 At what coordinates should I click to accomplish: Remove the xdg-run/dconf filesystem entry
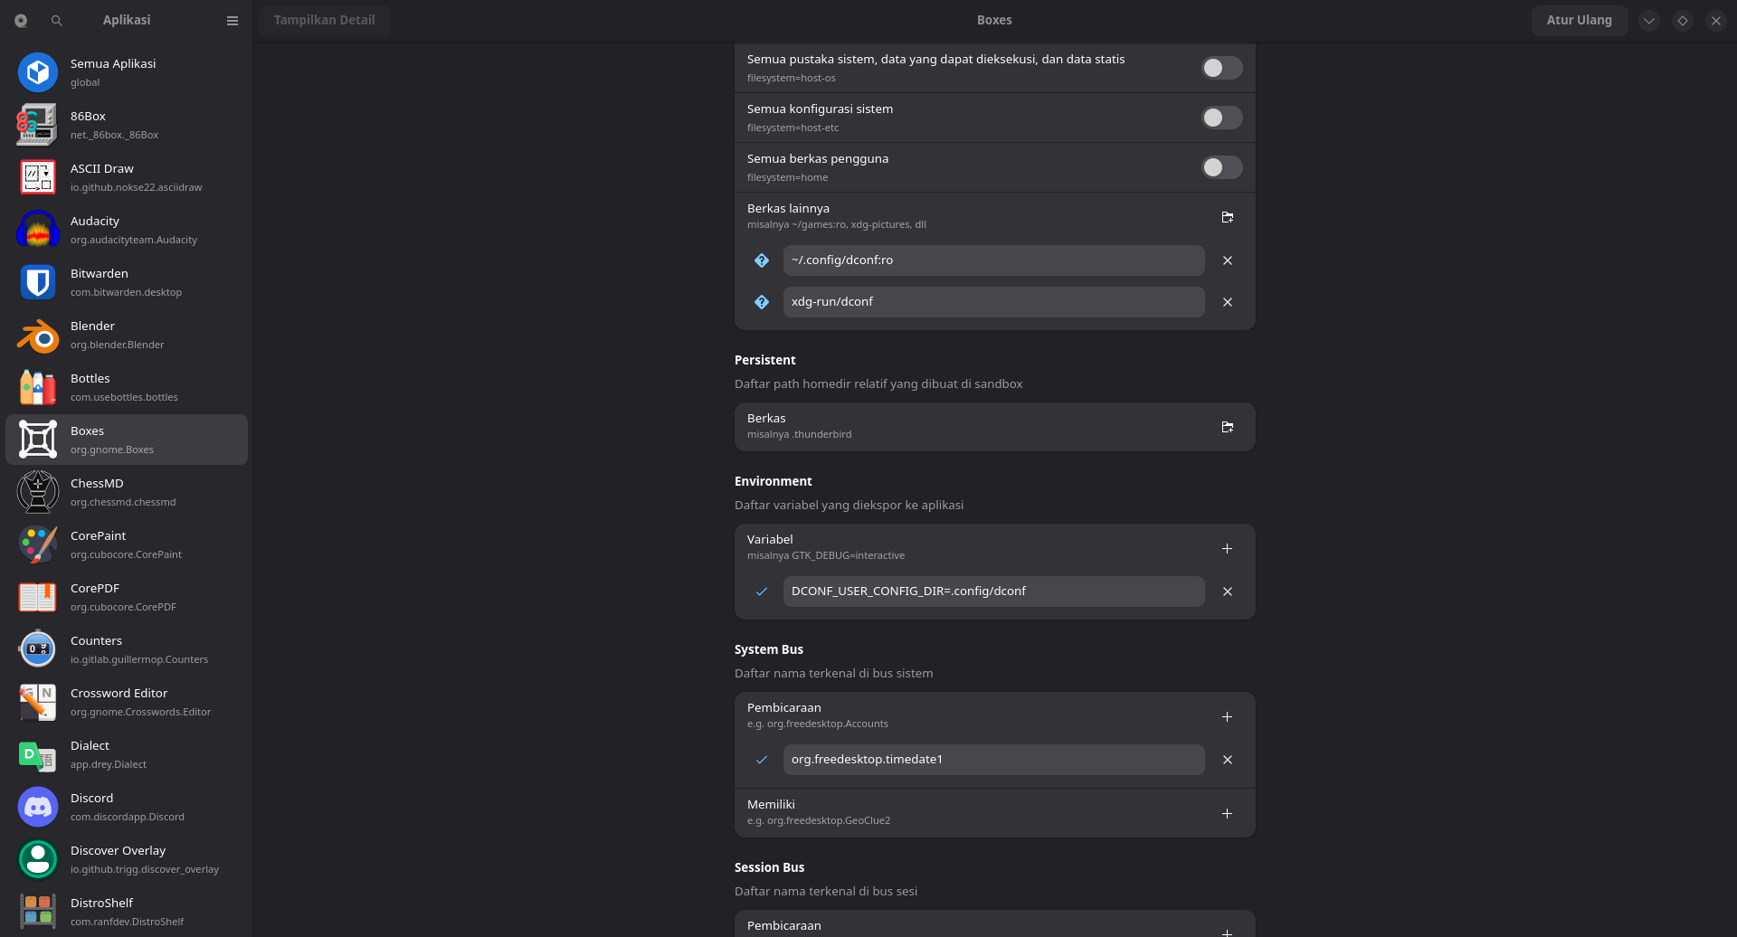(x=1227, y=302)
